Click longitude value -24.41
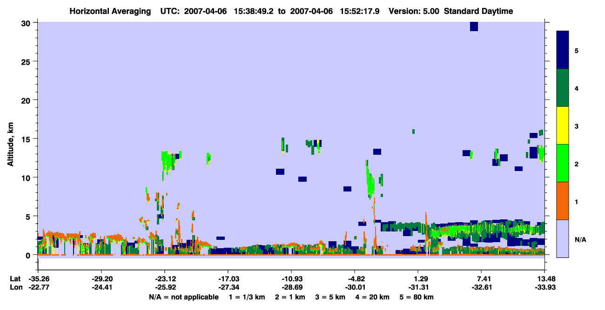The image size is (605, 310). coord(101,287)
